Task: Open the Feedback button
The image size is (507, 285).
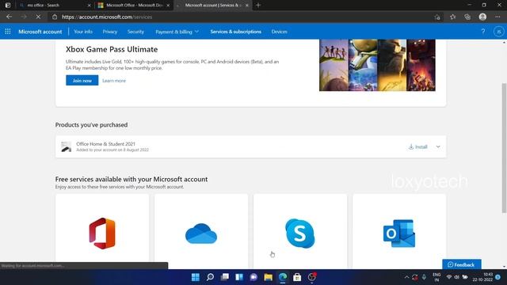Action: click(462, 264)
